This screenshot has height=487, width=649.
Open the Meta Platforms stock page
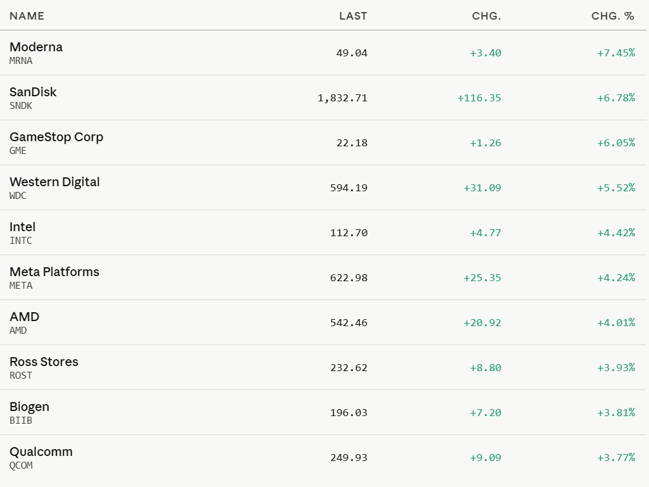coord(54,272)
